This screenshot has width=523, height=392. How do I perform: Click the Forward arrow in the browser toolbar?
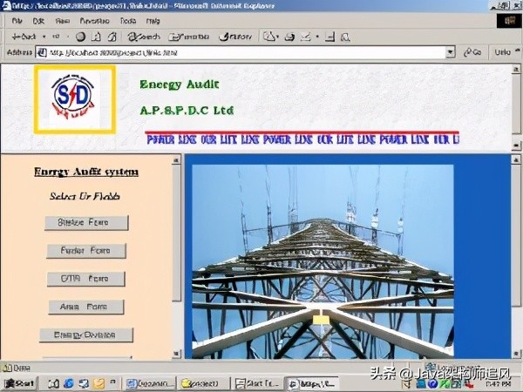tap(56, 37)
